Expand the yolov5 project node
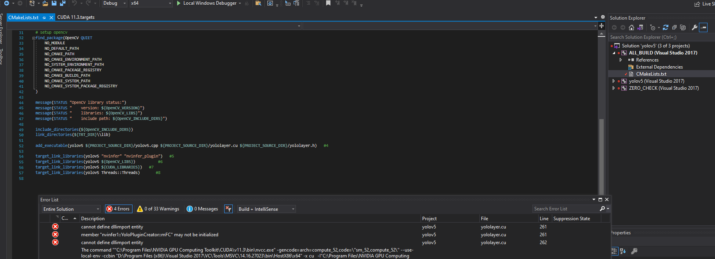This screenshot has height=259, width=715. 614,81
